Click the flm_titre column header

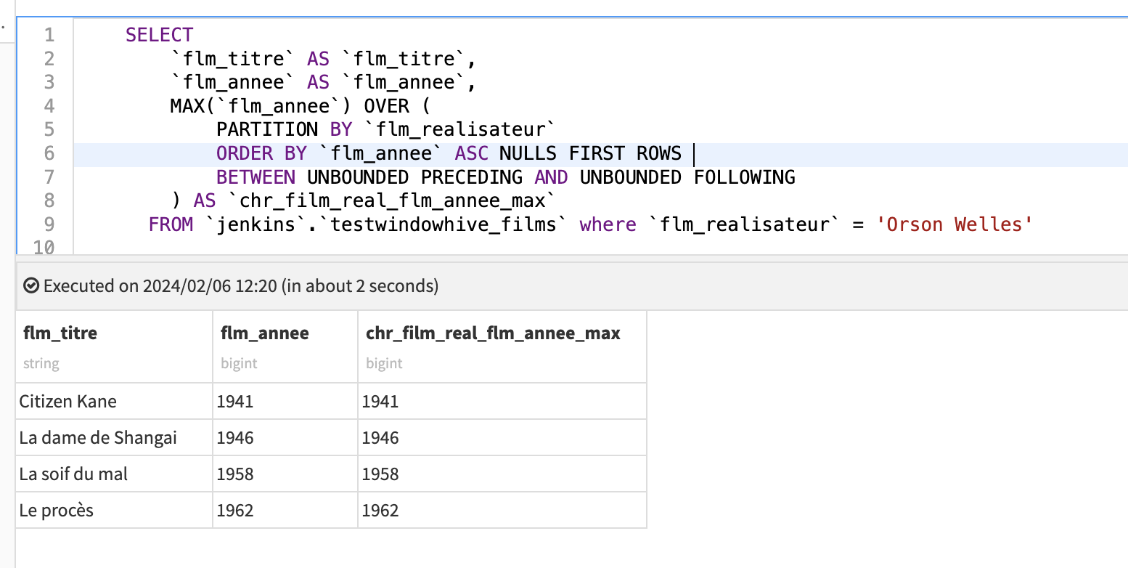[x=60, y=333]
